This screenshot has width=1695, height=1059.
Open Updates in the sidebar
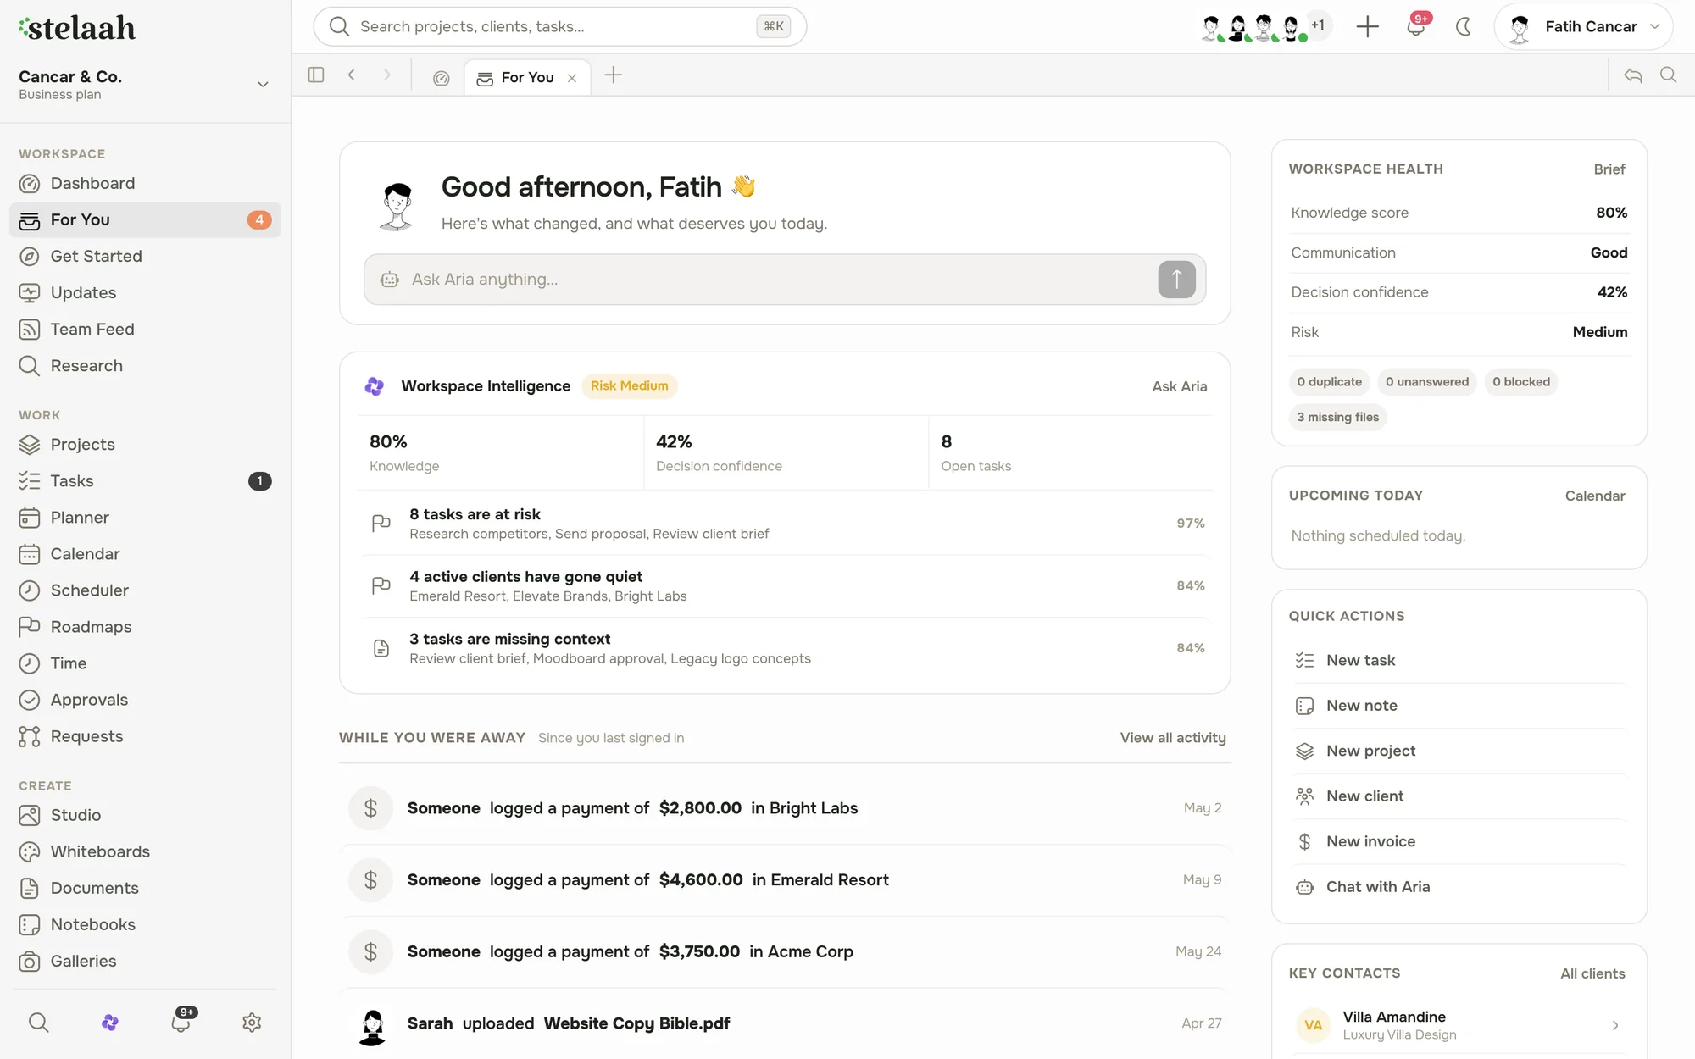pos(145,293)
